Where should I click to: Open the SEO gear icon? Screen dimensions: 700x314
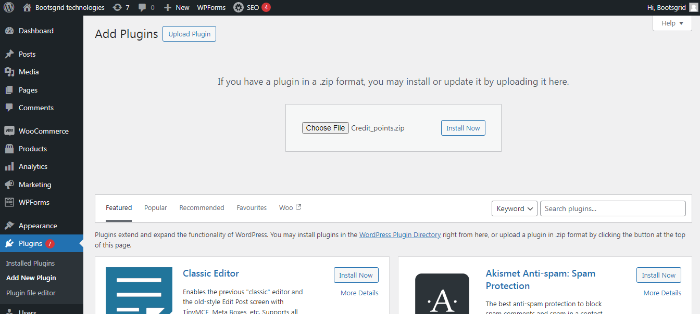point(238,7)
